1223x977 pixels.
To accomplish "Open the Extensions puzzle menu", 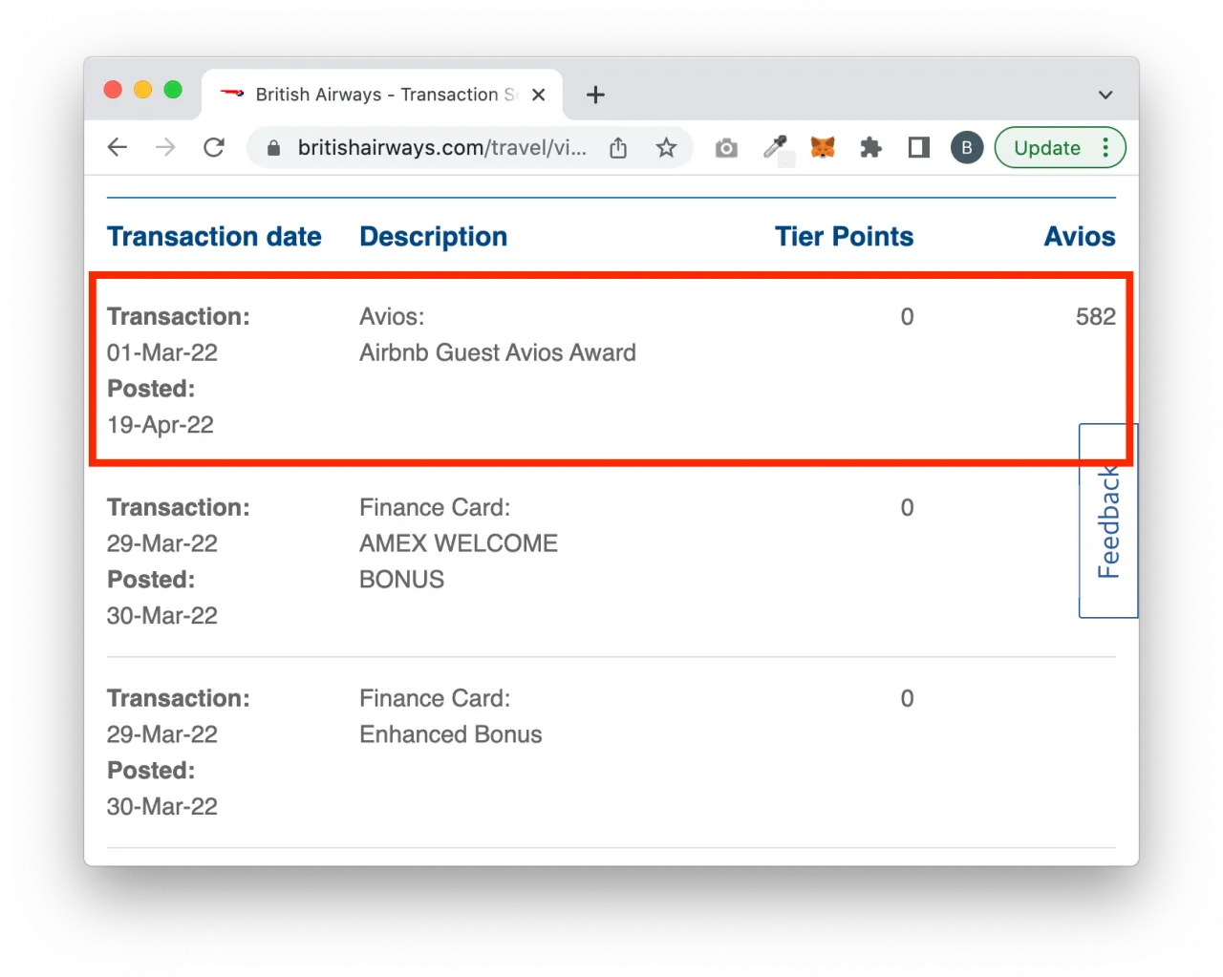I will tap(870, 148).
